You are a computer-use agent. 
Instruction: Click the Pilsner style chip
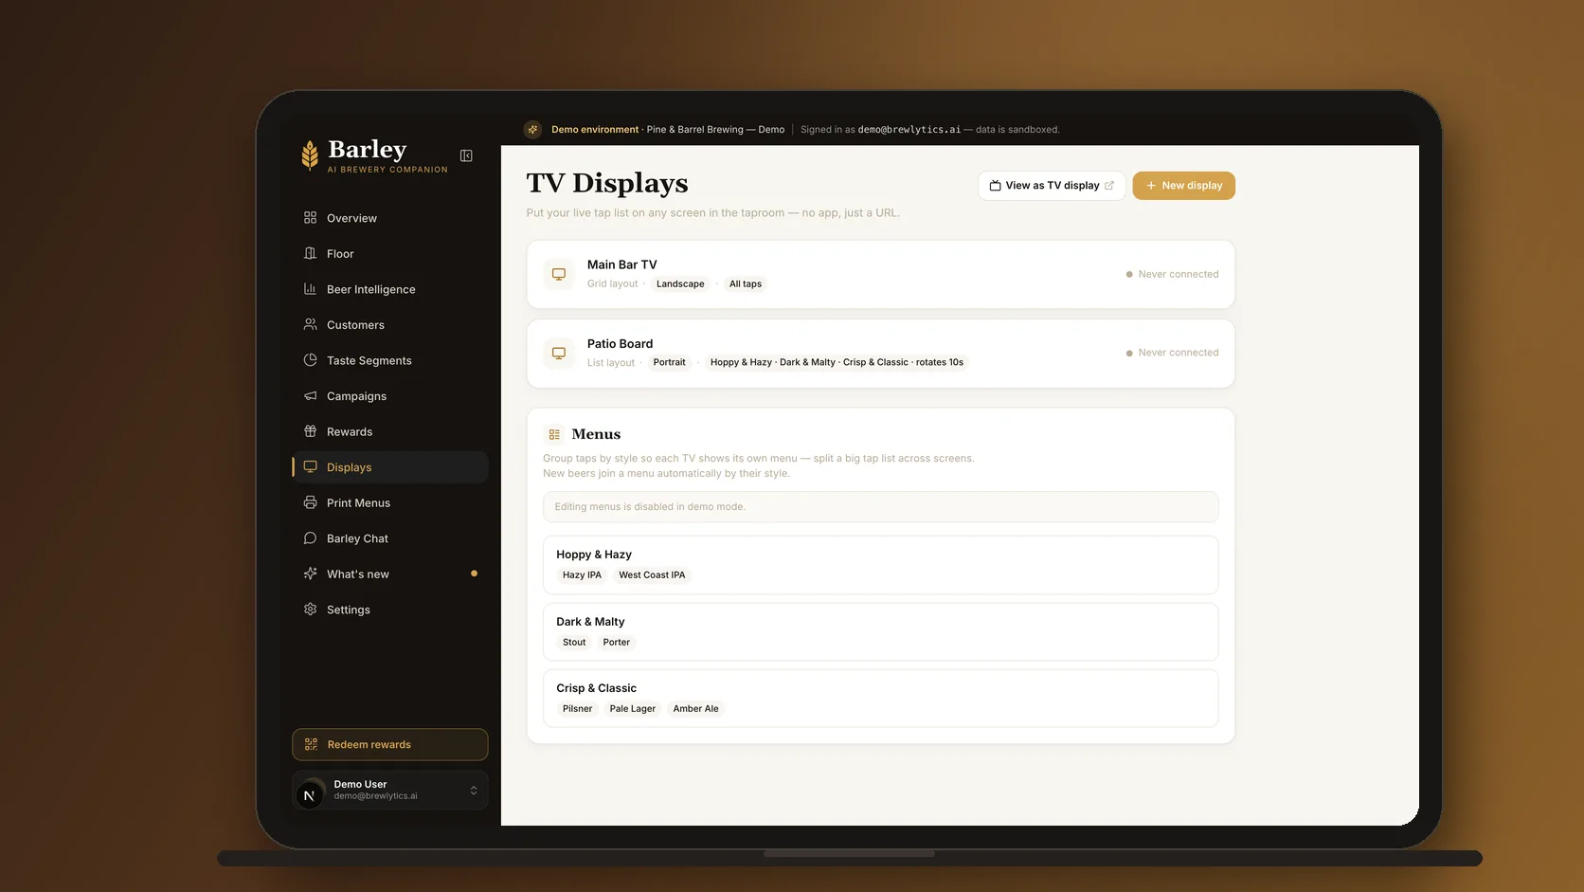point(577,708)
